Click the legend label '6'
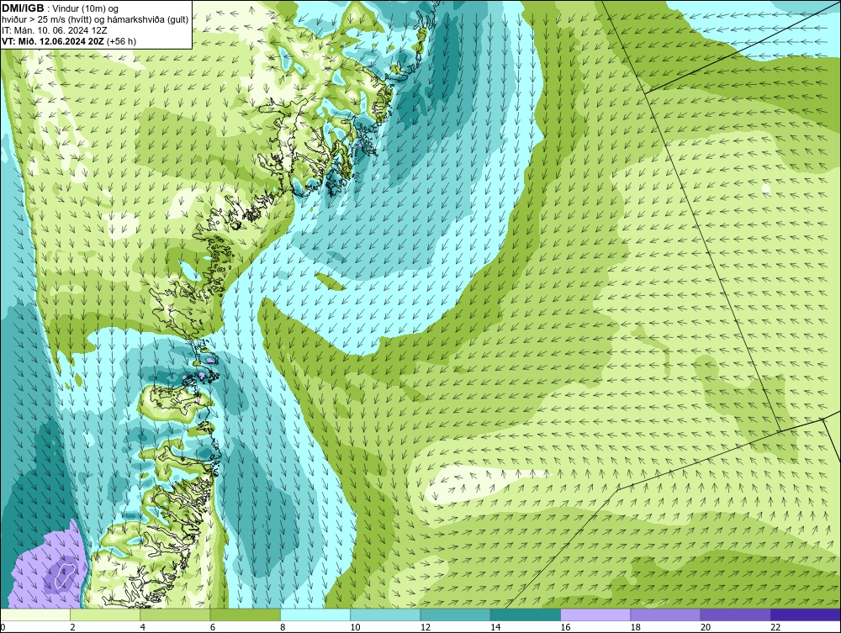 pos(213,628)
